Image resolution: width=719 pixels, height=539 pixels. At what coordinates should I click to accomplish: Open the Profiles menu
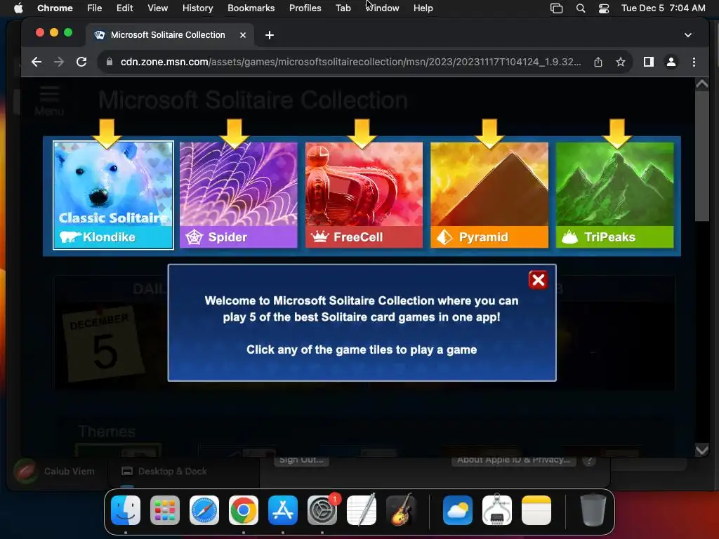[305, 8]
